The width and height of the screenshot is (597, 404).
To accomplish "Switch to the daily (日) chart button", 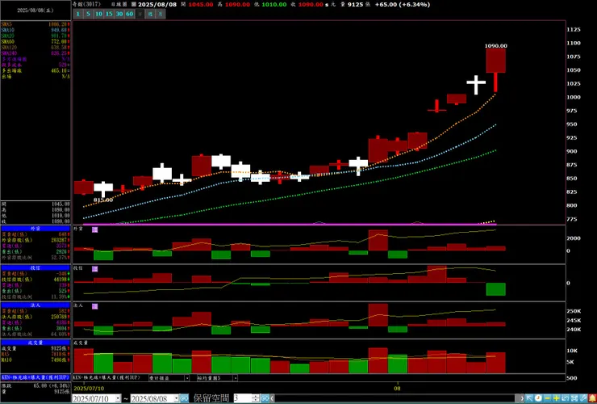I will [140, 14].
